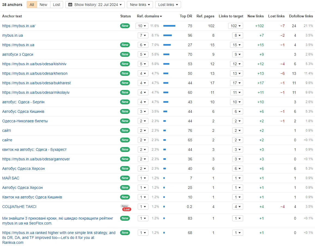The height and width of the screenshot is (246, 315).
Task: Sort by the Dofollow links column header
Action: (301, 16)
